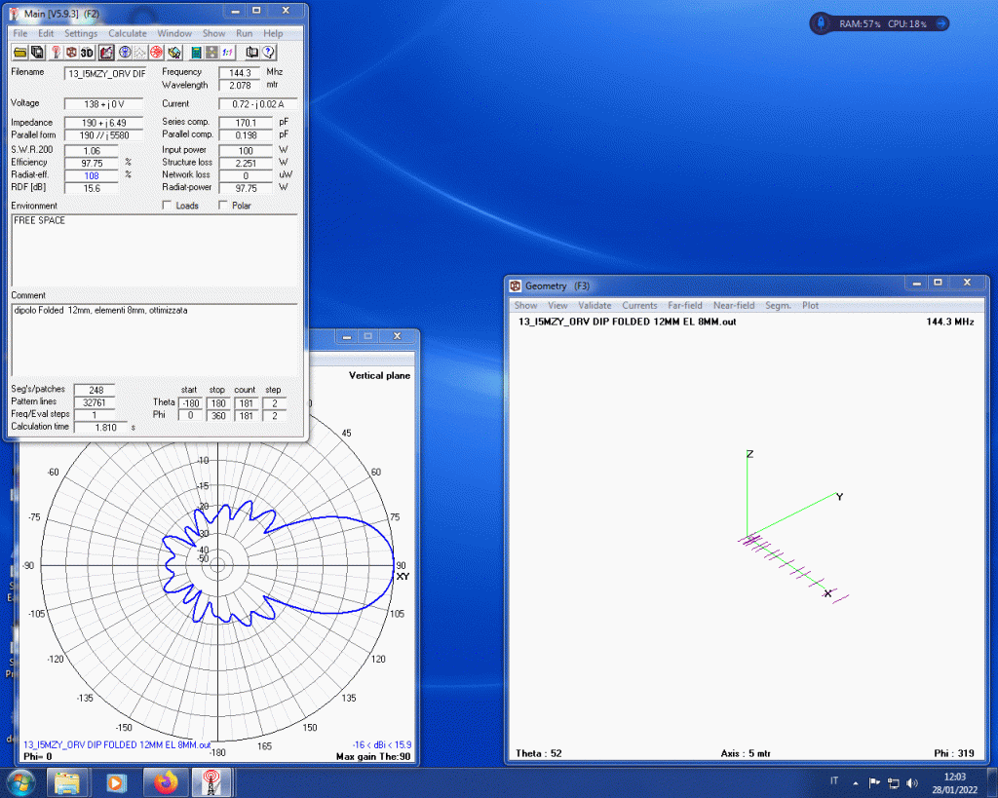Click Plot in the Geometry menu bar
Viewport: 998px width, 798px height.
point(810,306)
